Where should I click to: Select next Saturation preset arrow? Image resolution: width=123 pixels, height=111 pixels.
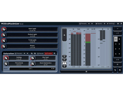(x=27, y=53)
